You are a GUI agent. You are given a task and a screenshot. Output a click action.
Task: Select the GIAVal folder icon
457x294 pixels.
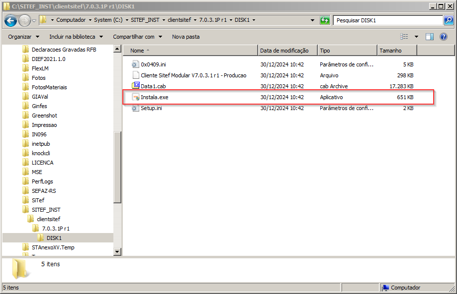tap(26, 97)
